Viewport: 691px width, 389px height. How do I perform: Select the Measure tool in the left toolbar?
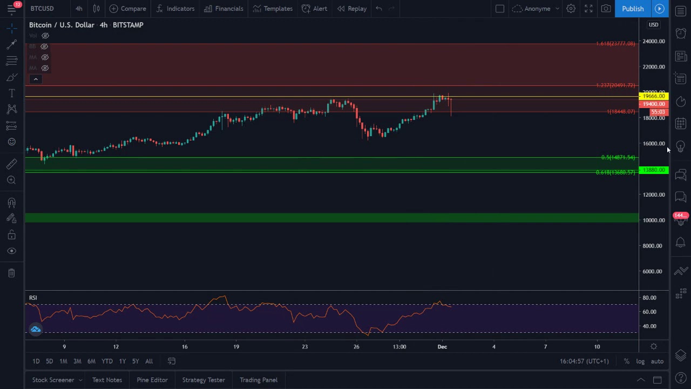[11, 164]
